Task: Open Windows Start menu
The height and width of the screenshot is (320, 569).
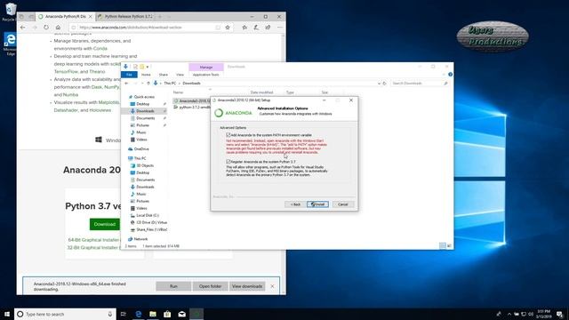Action: tap(7, 314)
